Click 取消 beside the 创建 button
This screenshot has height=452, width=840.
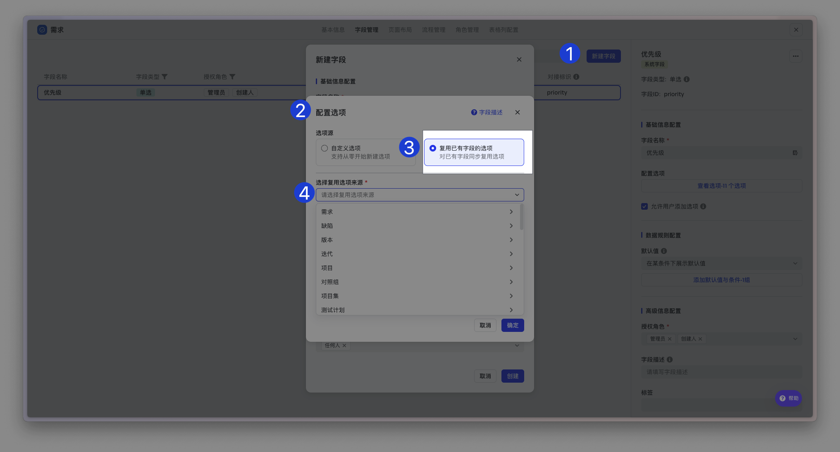[485, 376]
